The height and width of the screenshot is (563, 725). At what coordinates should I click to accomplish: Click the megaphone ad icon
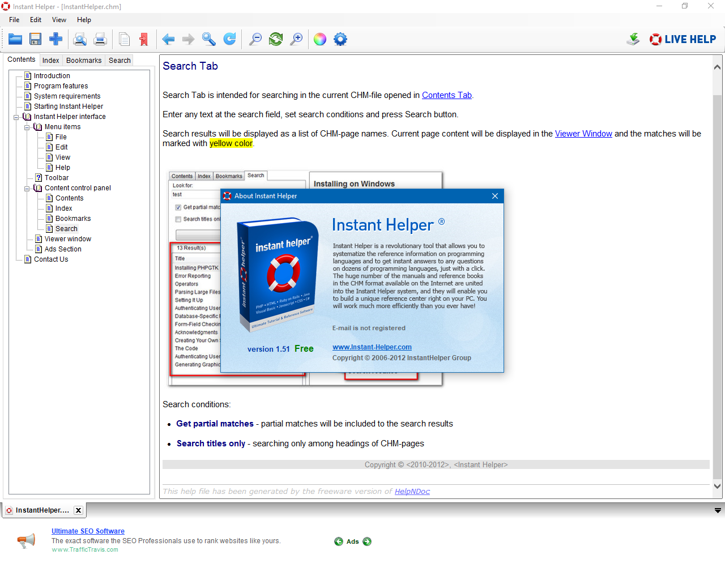[x=27, y=541]
